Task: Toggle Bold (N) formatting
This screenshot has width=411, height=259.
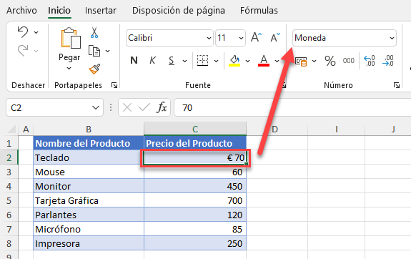Action: click(134, 61)
